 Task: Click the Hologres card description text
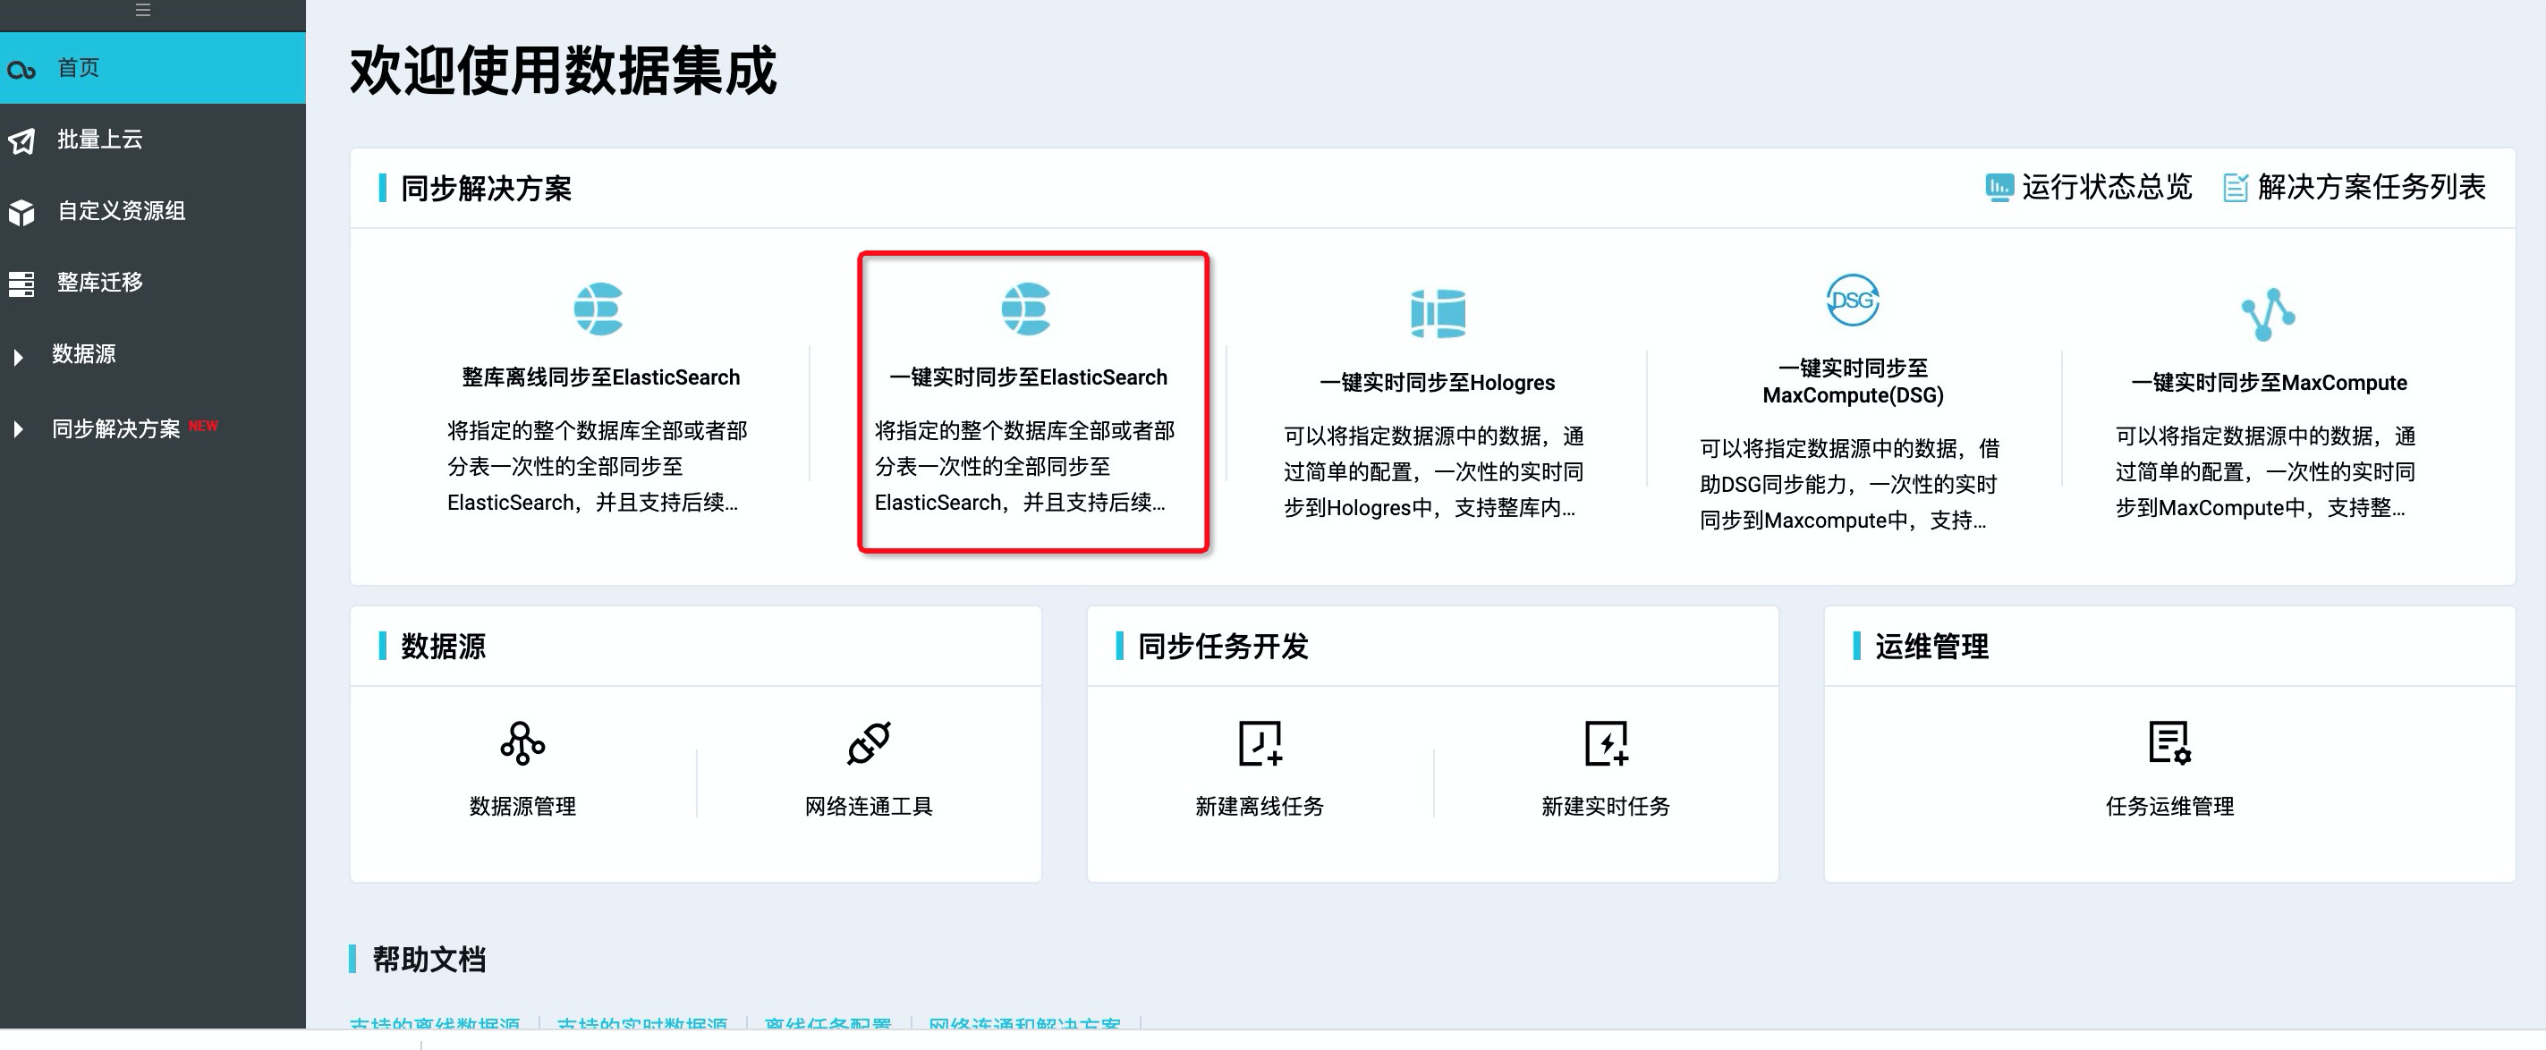click(x=1433, y=472)
